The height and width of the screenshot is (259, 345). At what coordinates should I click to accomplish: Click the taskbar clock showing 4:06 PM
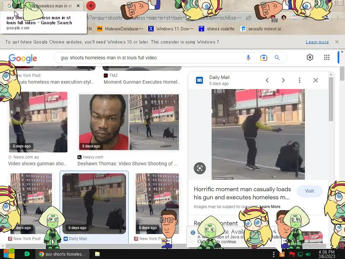click(327, 254)
